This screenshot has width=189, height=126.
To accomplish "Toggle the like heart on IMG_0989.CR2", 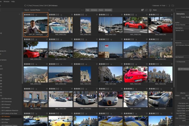I will [x=172, y=15].
